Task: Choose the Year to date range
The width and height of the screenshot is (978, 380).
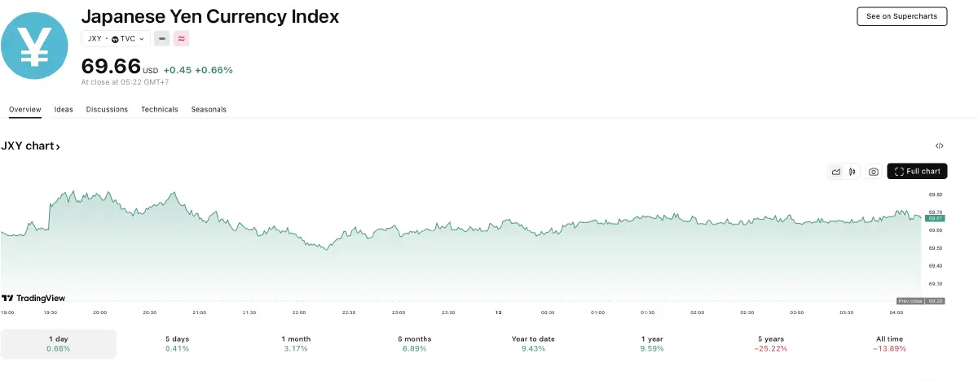Action: (x=534, y=343)
